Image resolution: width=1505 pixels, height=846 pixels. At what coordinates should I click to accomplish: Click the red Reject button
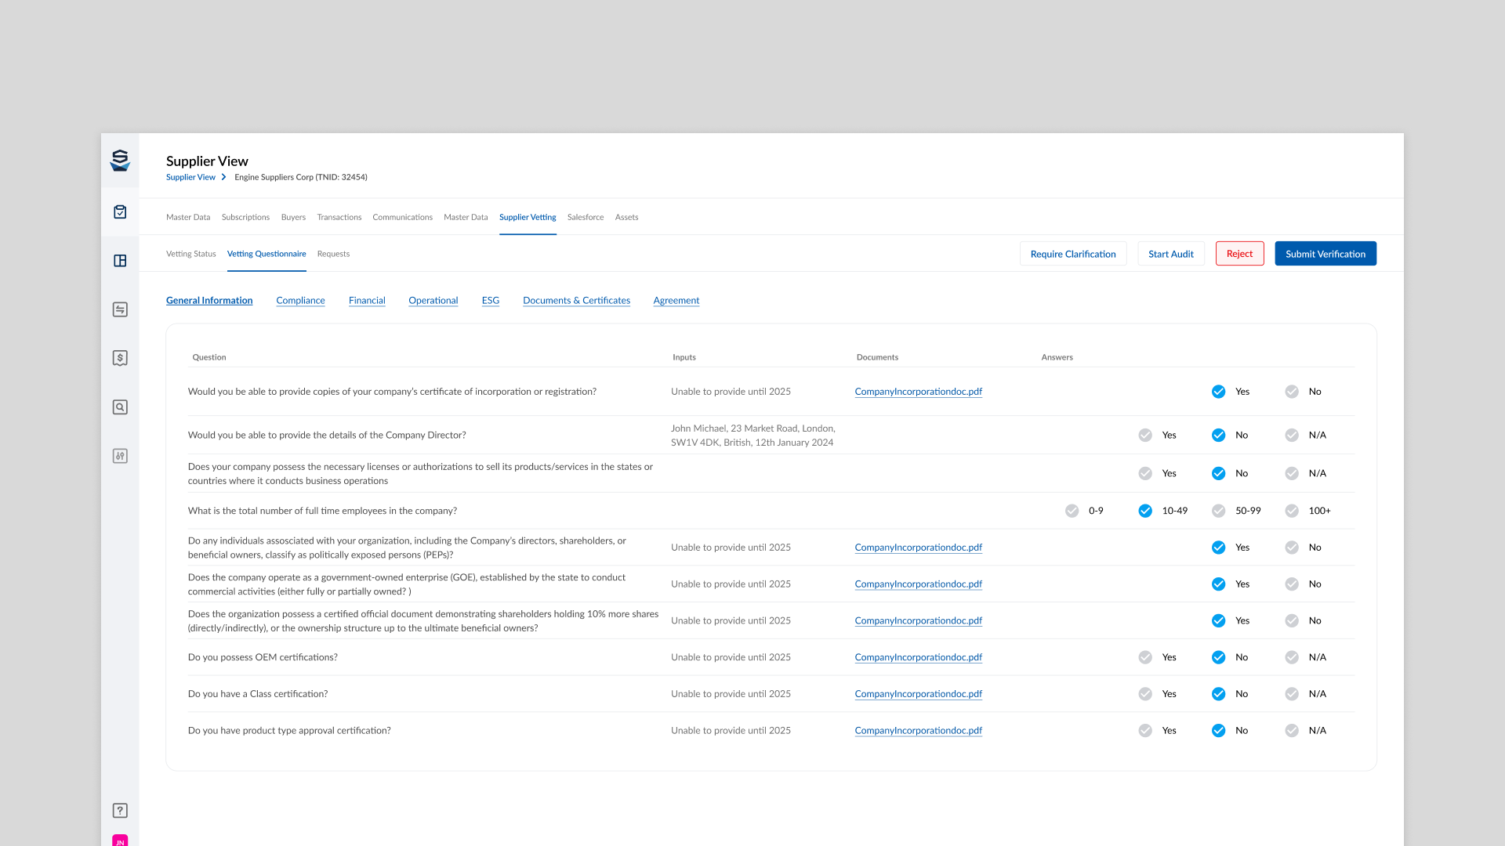[x=1239, y=254]
